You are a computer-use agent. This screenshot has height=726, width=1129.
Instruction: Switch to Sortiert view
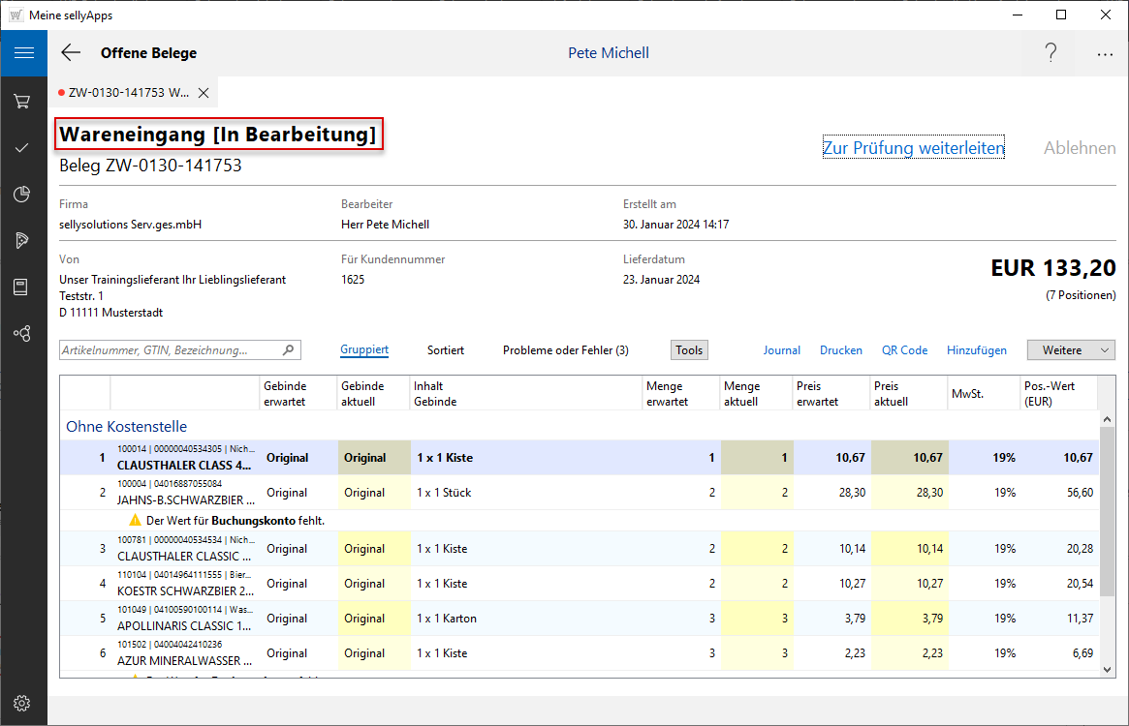[445, 350]
